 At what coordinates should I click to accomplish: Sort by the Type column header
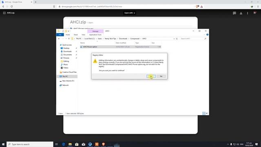137,43
